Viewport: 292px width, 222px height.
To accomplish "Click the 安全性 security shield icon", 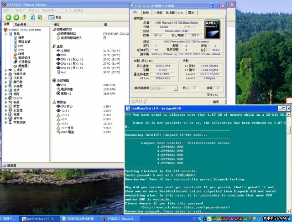I will coord(10,110).
